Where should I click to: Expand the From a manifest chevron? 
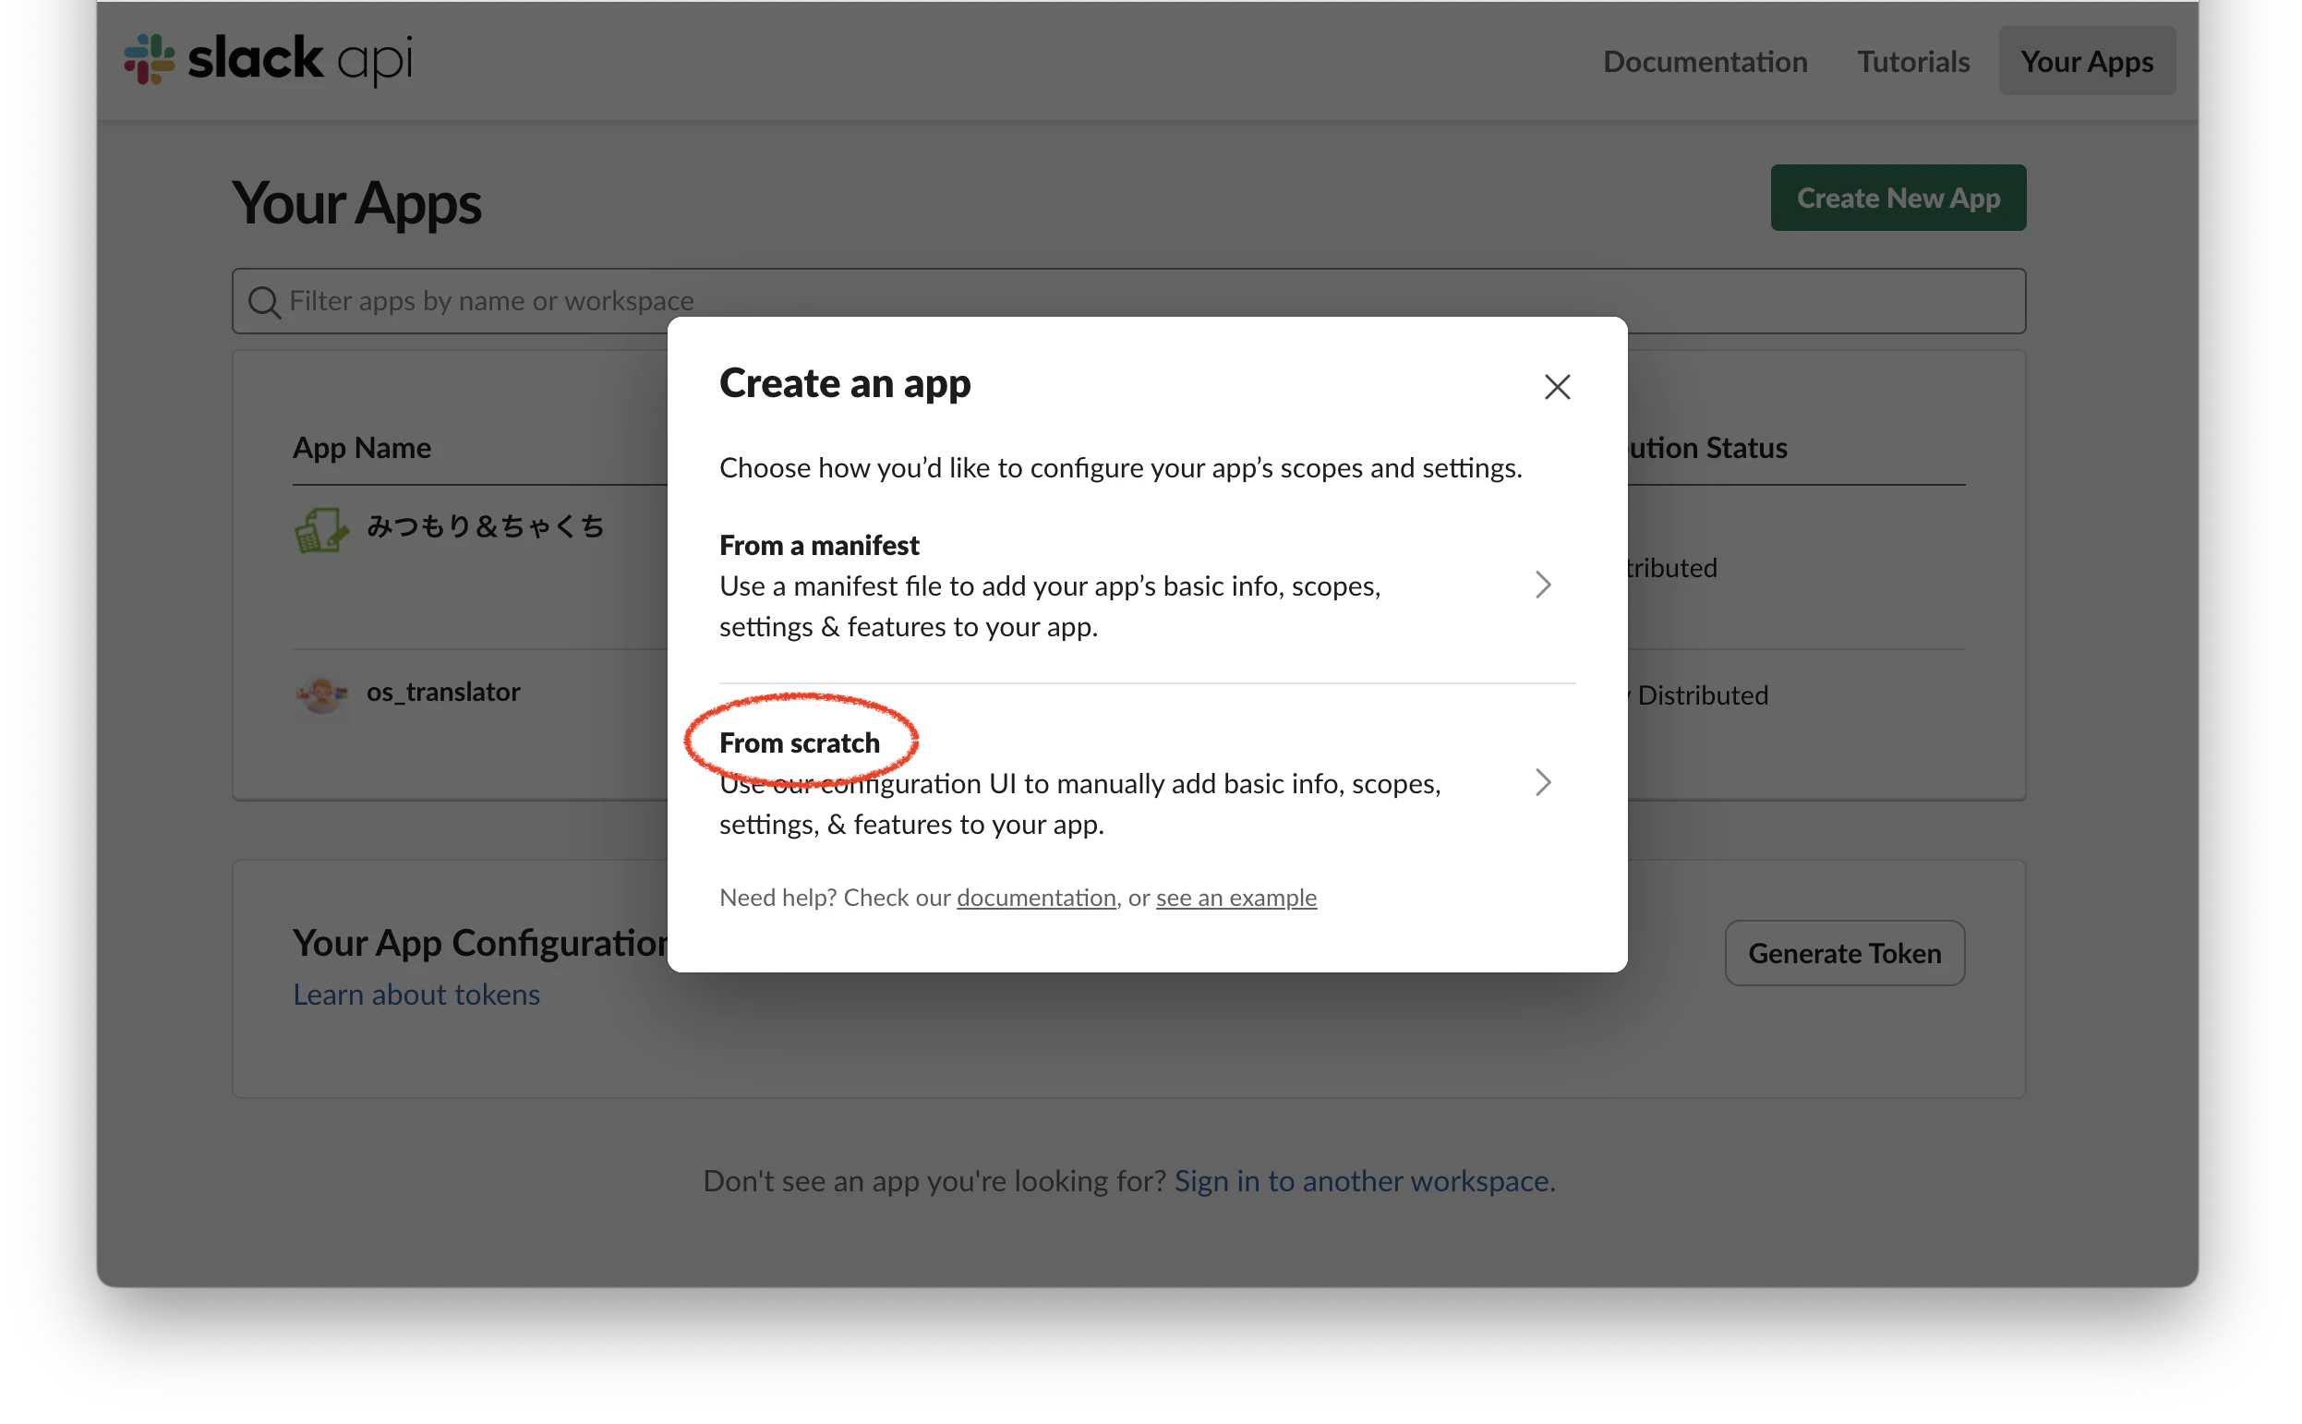[1542, 585]
